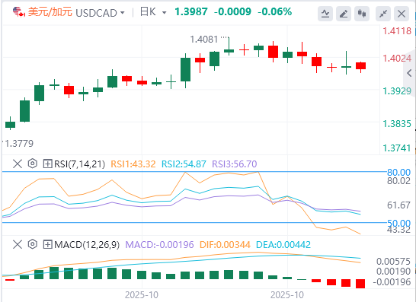
Task: Click the RSI 80.00 level label
Action: tap(398, 173)
